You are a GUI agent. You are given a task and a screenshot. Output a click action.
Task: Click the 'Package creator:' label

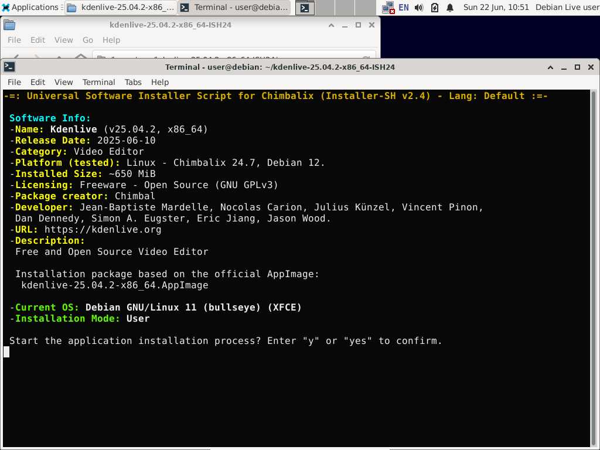[62, 196]
